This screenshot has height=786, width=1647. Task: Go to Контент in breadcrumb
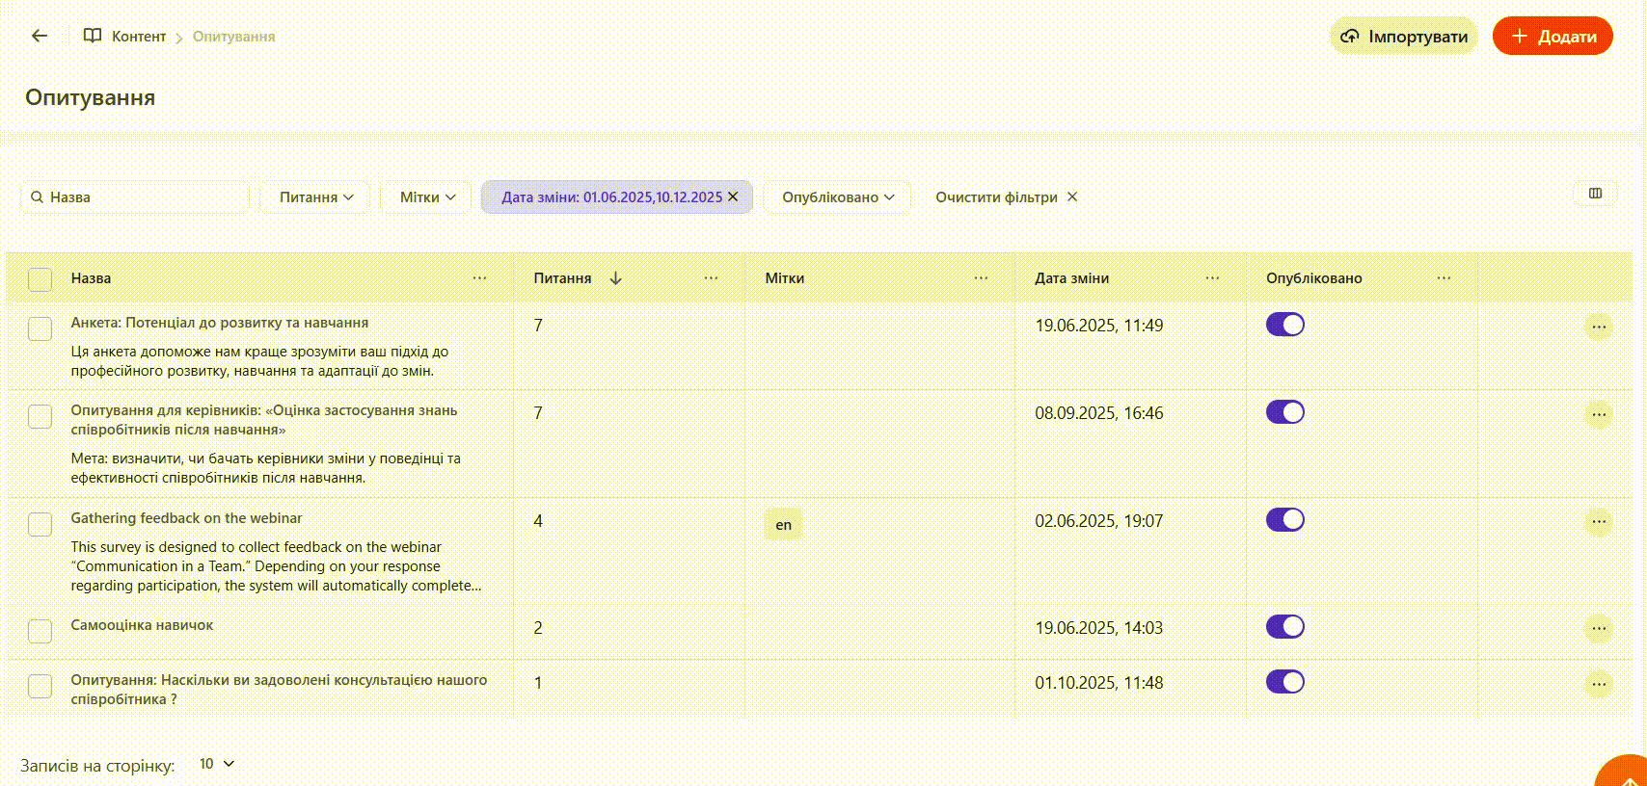coord(138,37)
